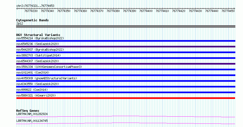Click the gray 2p12 cytogenetic band bar
This screenshot has height=127, width=243.
(x=126, y=26)
